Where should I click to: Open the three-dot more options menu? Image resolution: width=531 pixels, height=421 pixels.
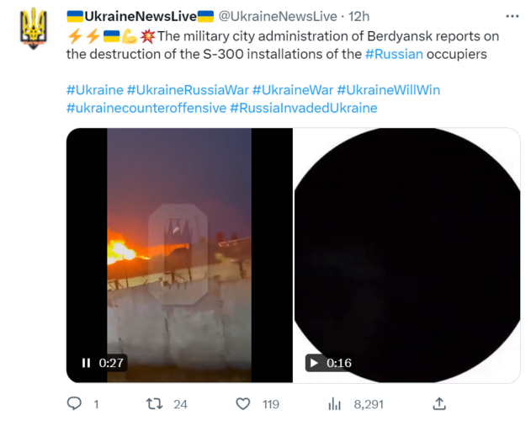click(512, 16)
